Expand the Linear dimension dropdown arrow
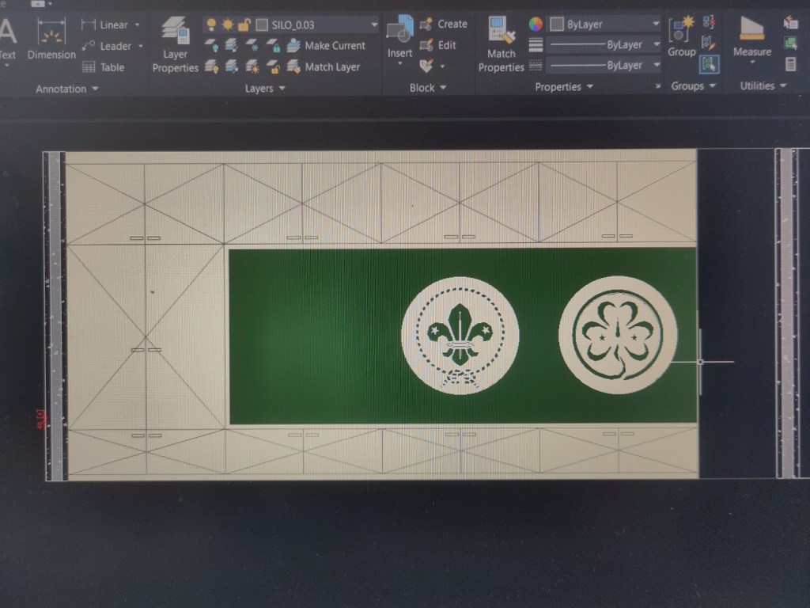The width and height of the screenshot is (810, 608). click(137, 25)
